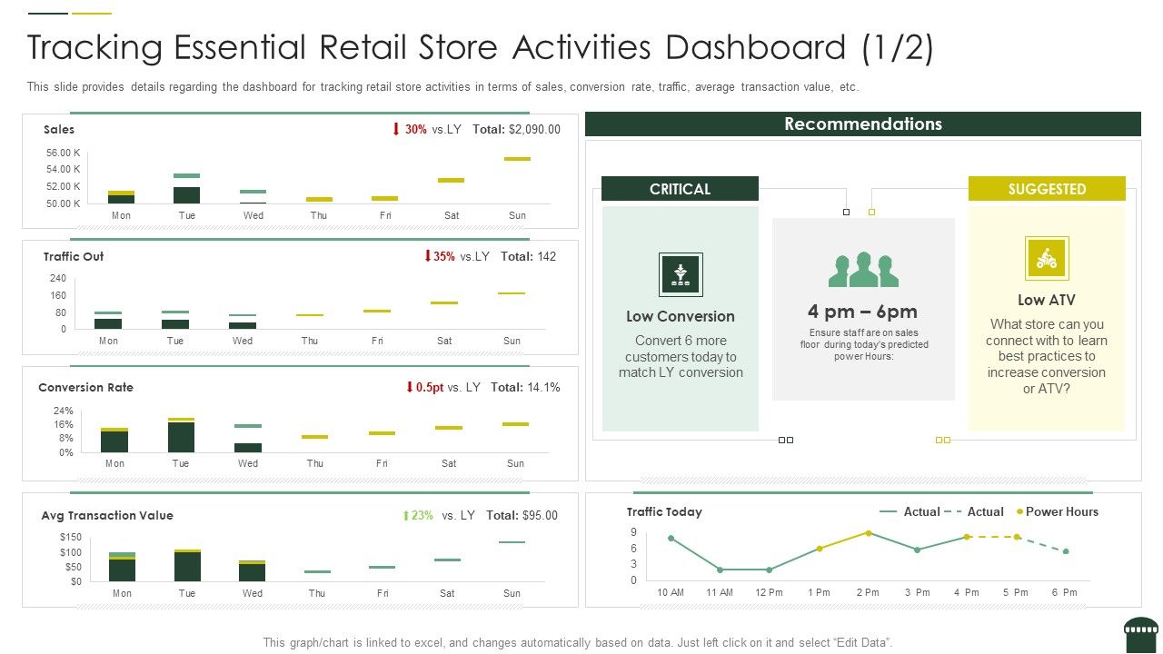Click the 12 Pm axis label in Traffic Today
The height and width of the screenshot is (654, 1163).
tap(769, 592)
